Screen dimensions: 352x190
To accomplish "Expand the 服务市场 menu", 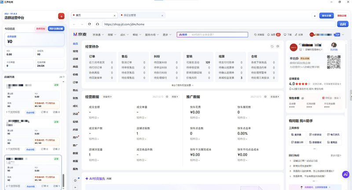I will 152,35.
